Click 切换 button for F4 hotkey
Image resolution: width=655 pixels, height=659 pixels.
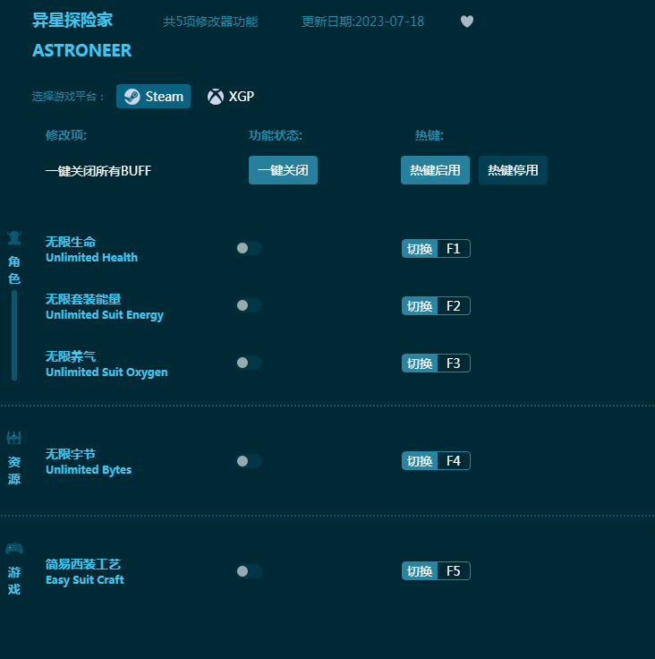(x=420, y=460)
